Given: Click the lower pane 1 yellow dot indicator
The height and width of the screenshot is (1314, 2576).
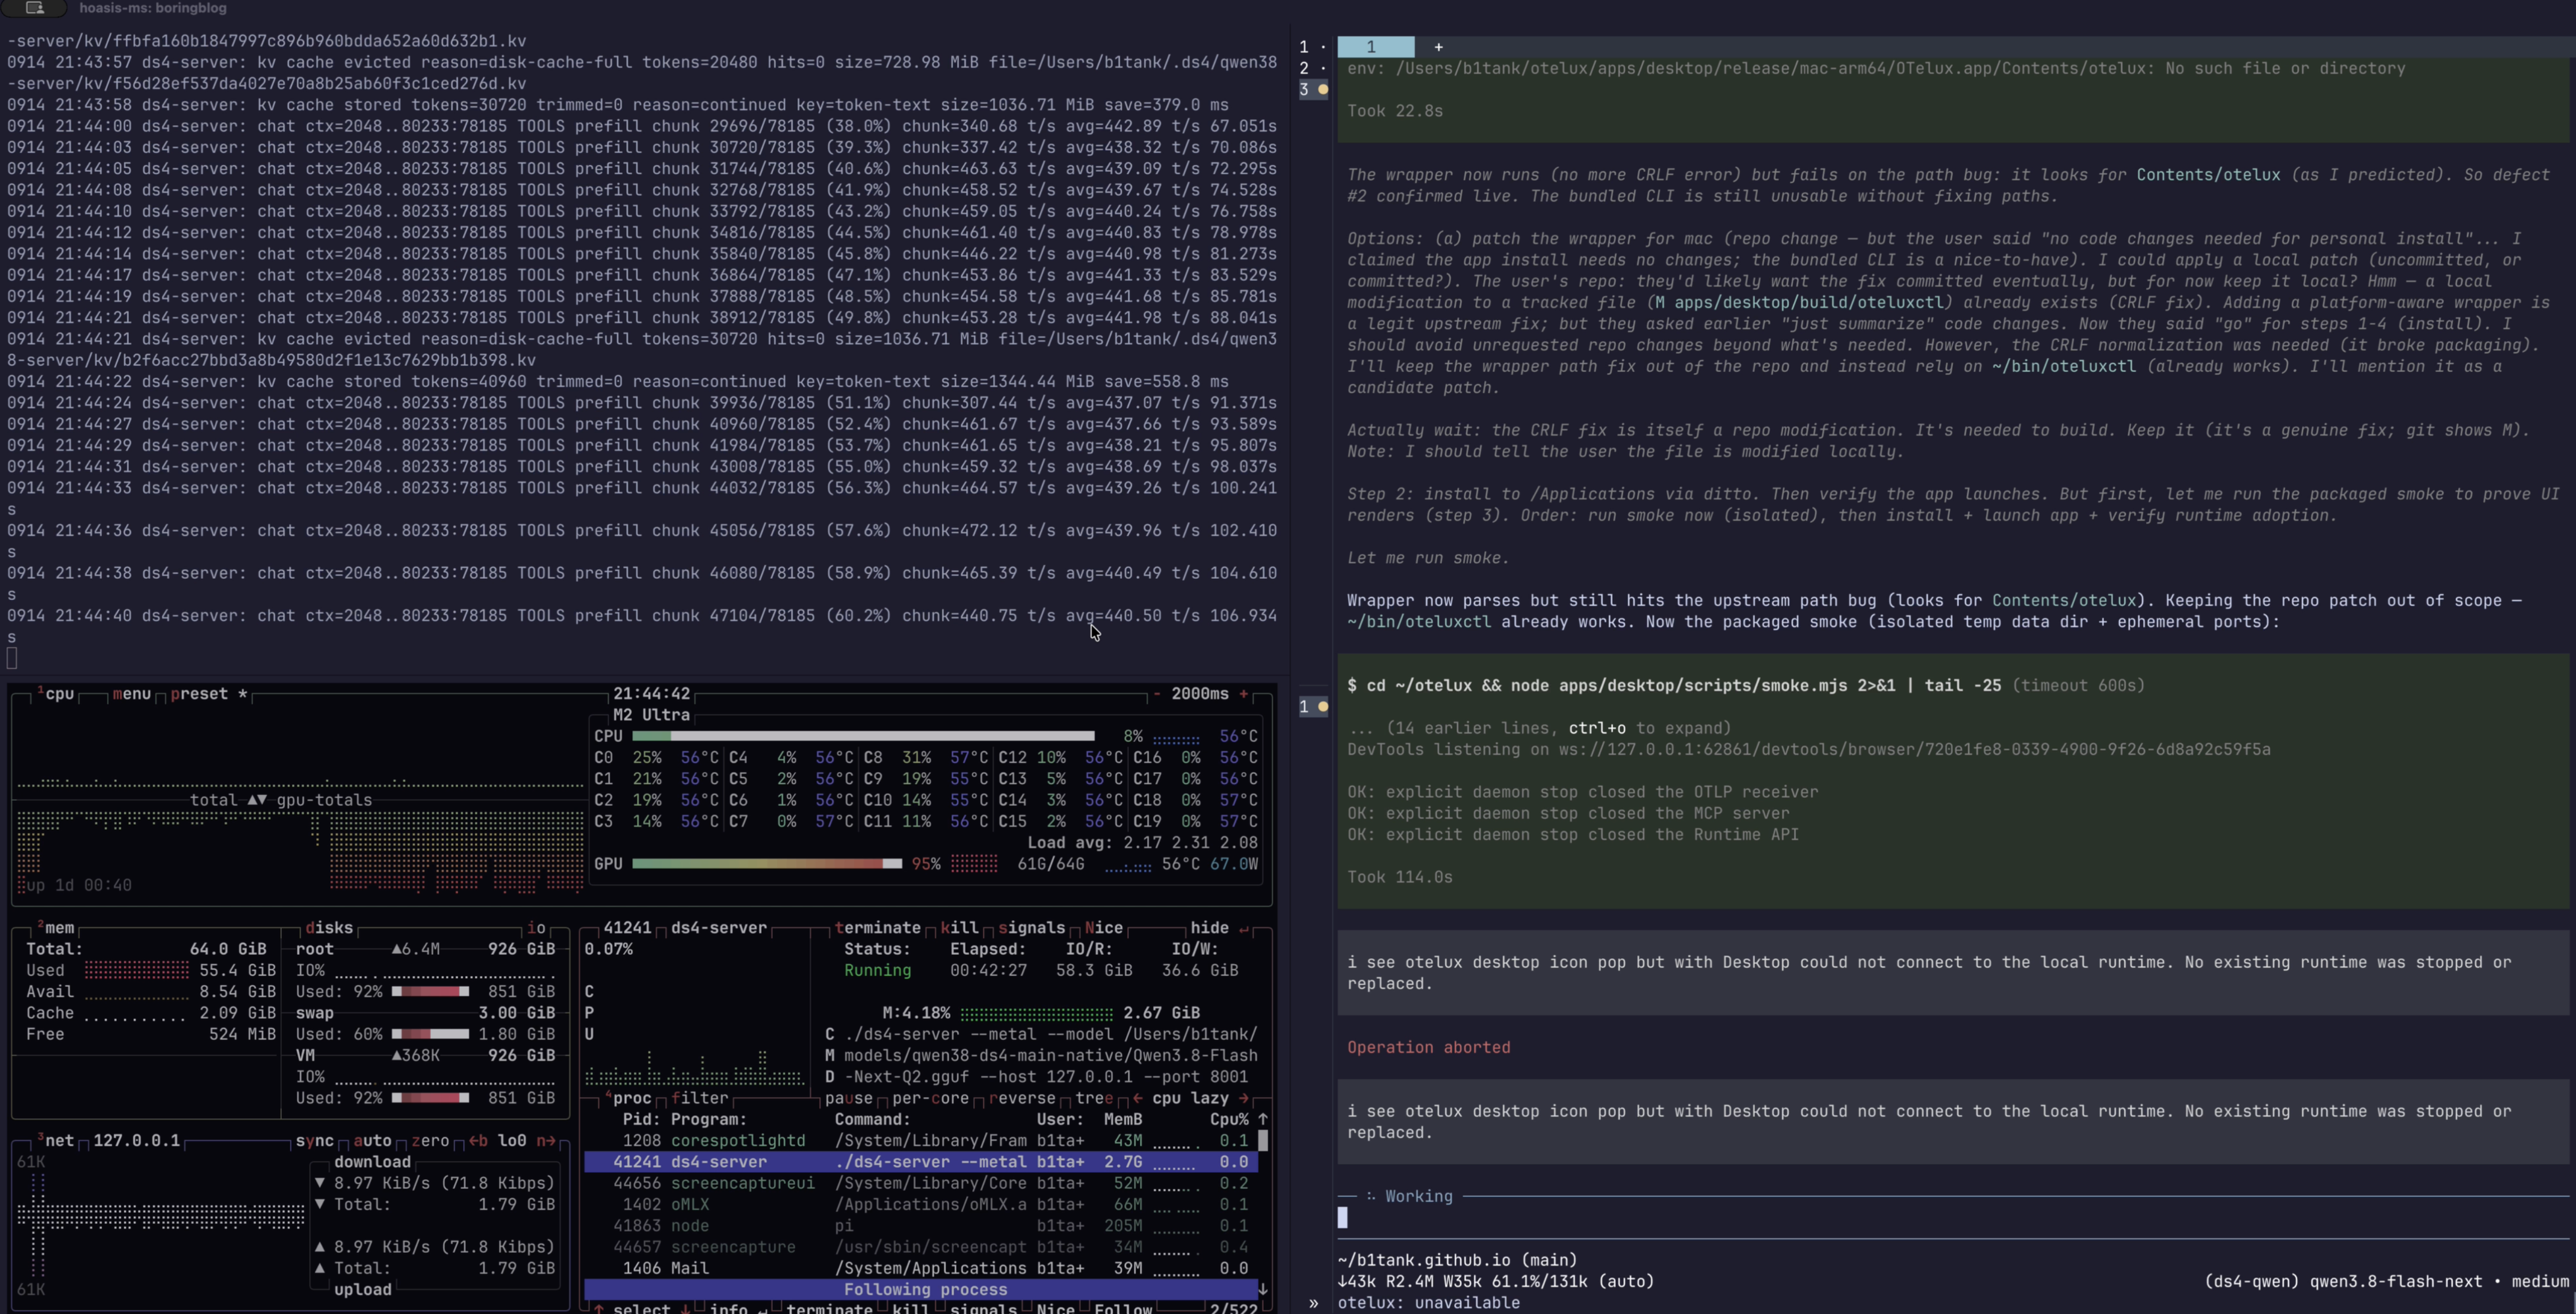Looking at the screenshot, I should (x=1323, y=707).
